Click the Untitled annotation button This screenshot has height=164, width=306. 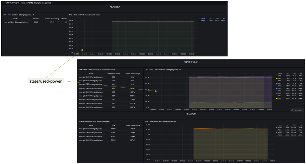(x=298, y=110)
